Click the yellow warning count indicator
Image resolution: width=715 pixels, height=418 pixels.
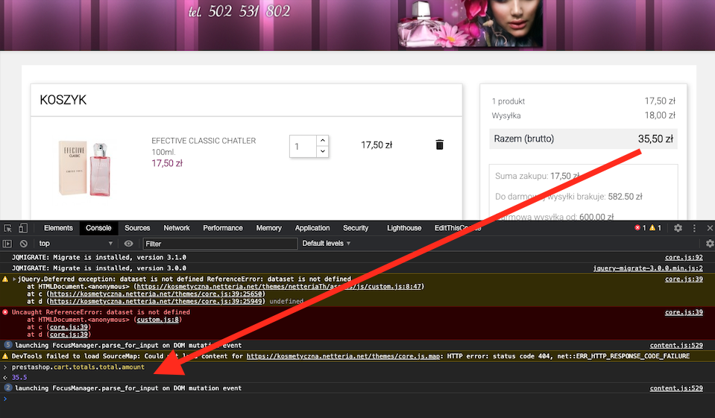(x=655, y=228)
